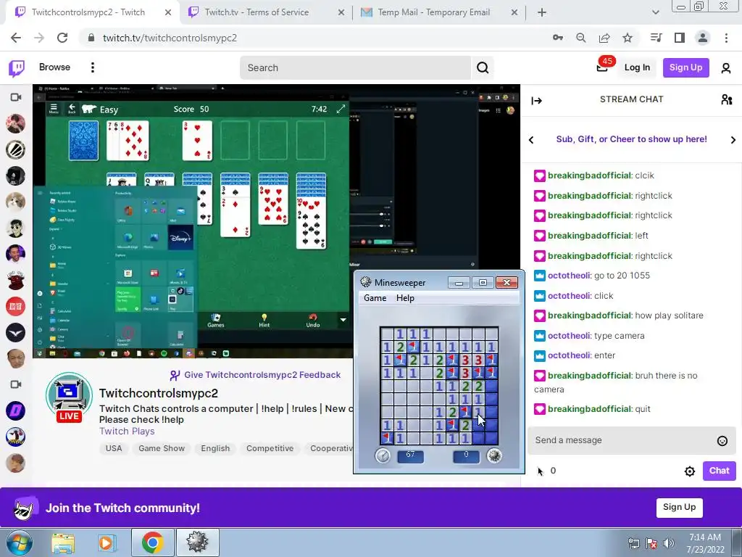Show previous gifter leaderboard entry

[531, 140]
